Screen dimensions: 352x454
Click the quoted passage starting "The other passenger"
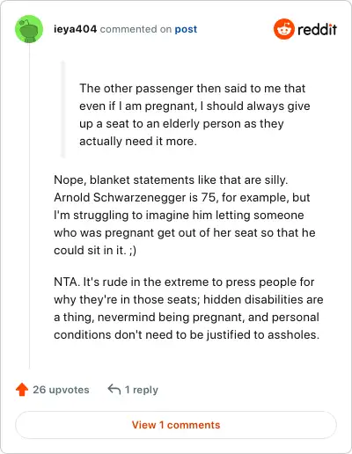pos(194,114)
